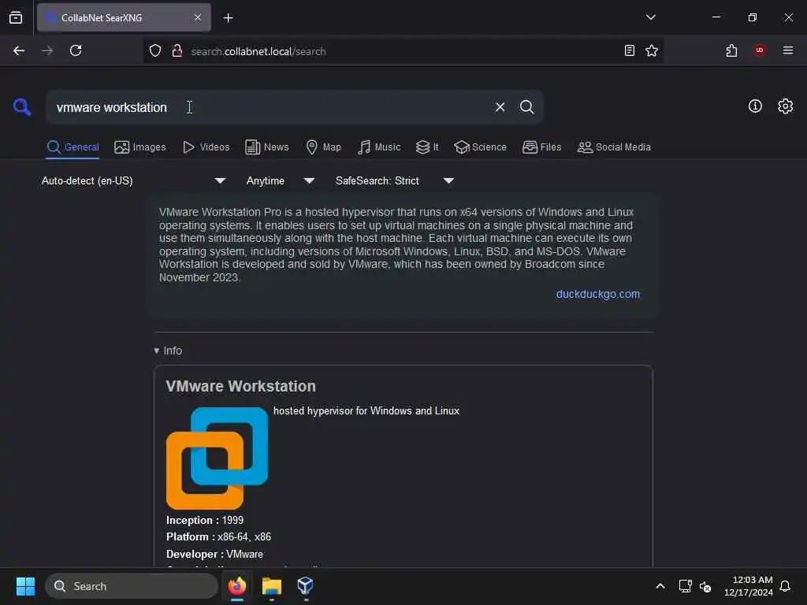Image resolution: width=807 pixels, height=605 pixels.
Task: Open the About info icon
Action: [x=755, y=106]
